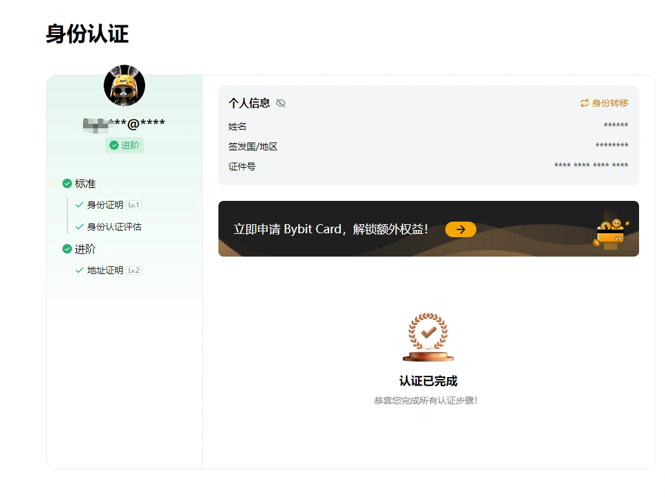Click the bronze laurel verification trophy icon
This screenshot has height=497, width=665.
(x=428, y=337)
